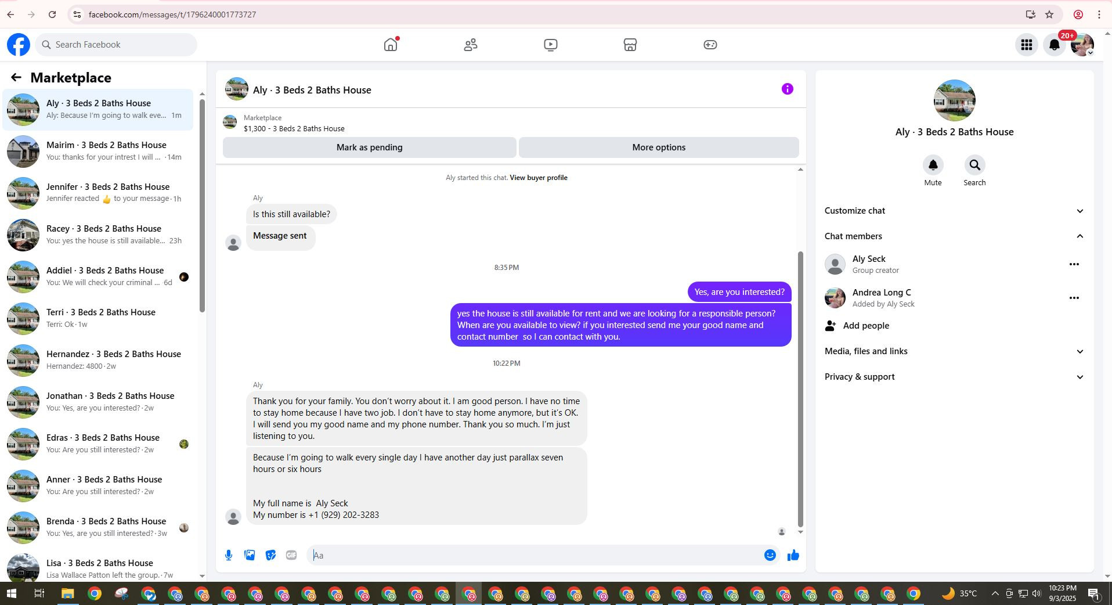Open File Explorer from the taskbar
This screenshot has height=605, width=1112.
coord(67,594)
